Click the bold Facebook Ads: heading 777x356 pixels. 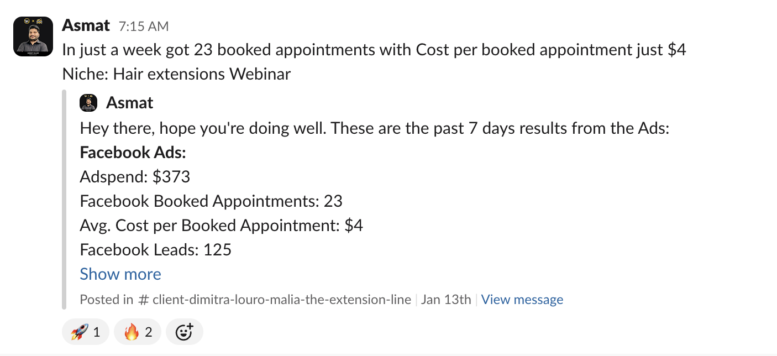point(133,153)
